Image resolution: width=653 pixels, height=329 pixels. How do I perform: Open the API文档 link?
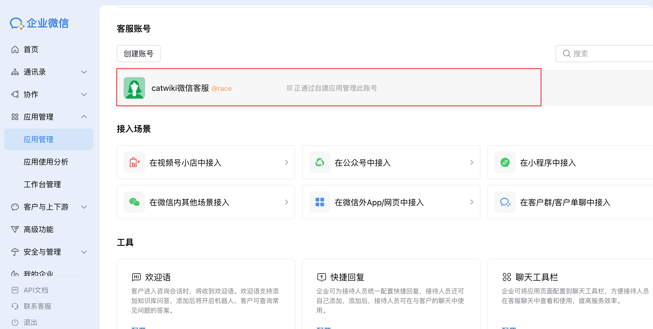[x=36, y=290]
